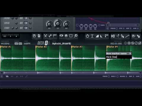Select Marker #1 in waveform
The image size is (142, 106).
6,47
